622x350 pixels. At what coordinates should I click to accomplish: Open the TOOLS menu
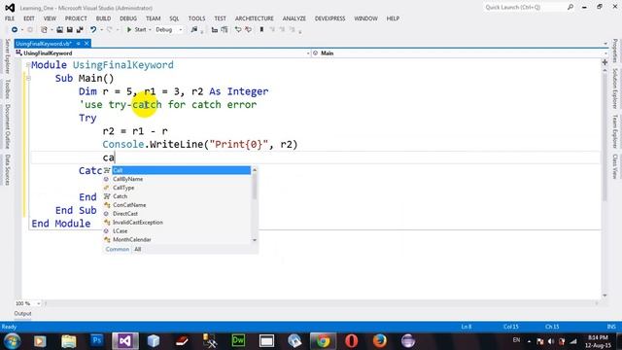tap(196, 18)
